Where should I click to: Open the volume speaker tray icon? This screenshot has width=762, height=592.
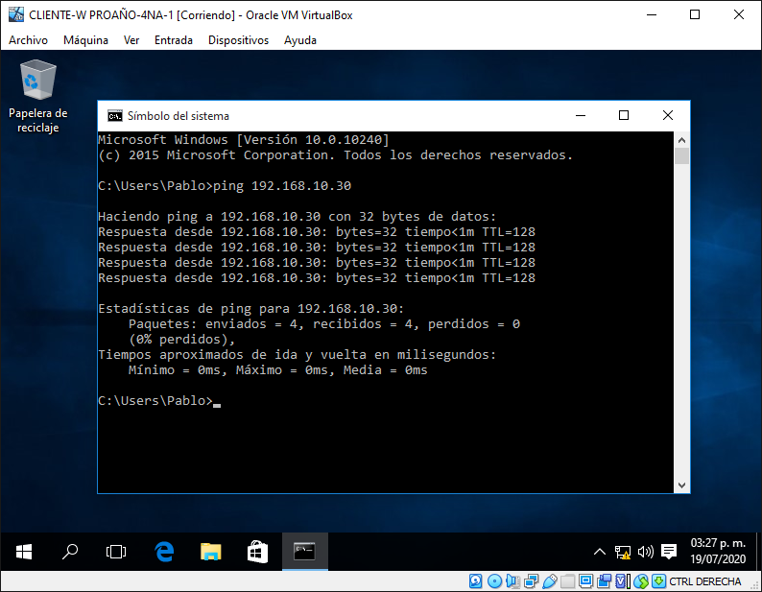pyautogui.click(x=645, y=552)
